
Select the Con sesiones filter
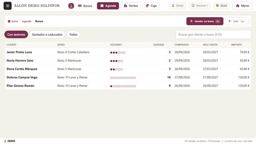[x=16, y=34]
